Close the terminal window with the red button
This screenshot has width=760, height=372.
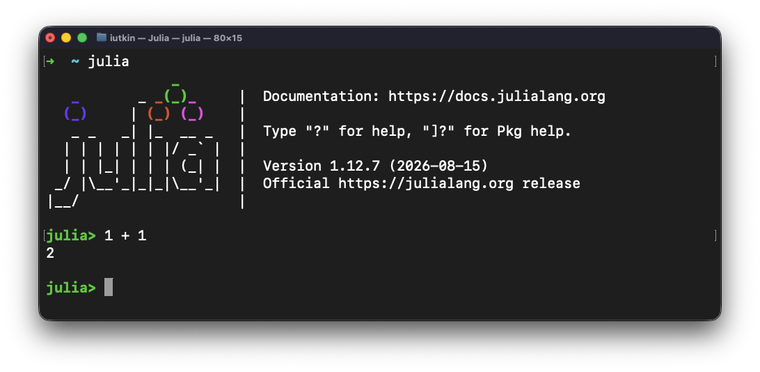pyautogui.click(x=50, y=38)
